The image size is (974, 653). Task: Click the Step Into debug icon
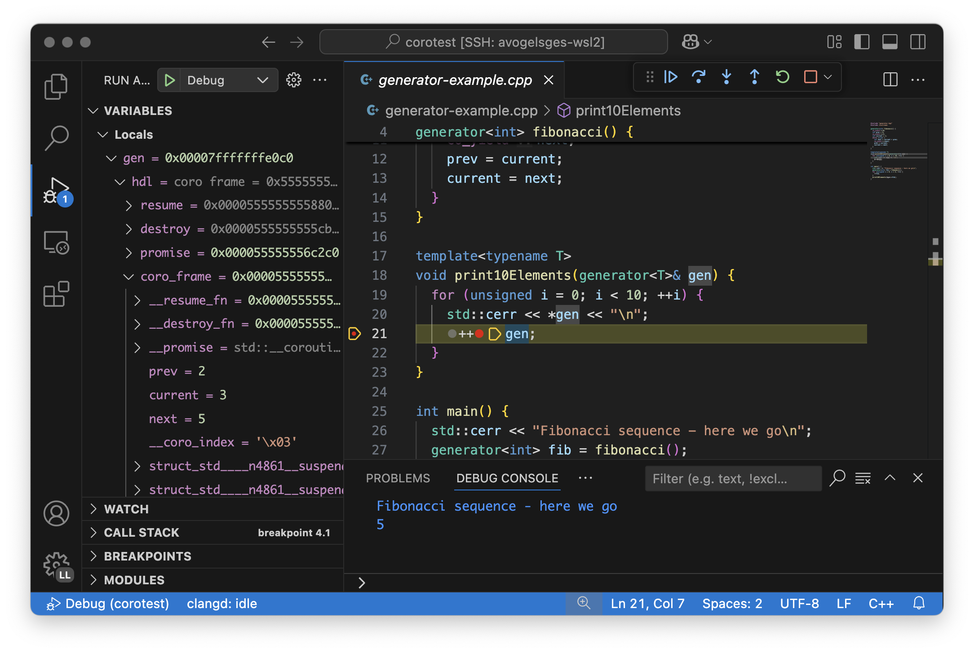726,77
